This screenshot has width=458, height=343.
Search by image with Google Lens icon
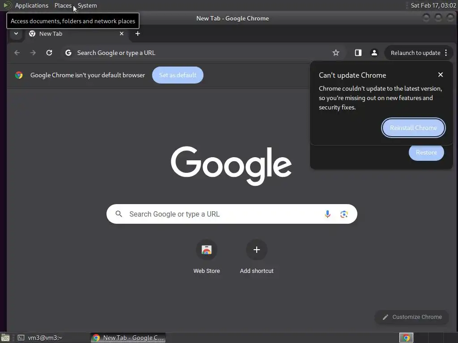(x=344, y=214)
